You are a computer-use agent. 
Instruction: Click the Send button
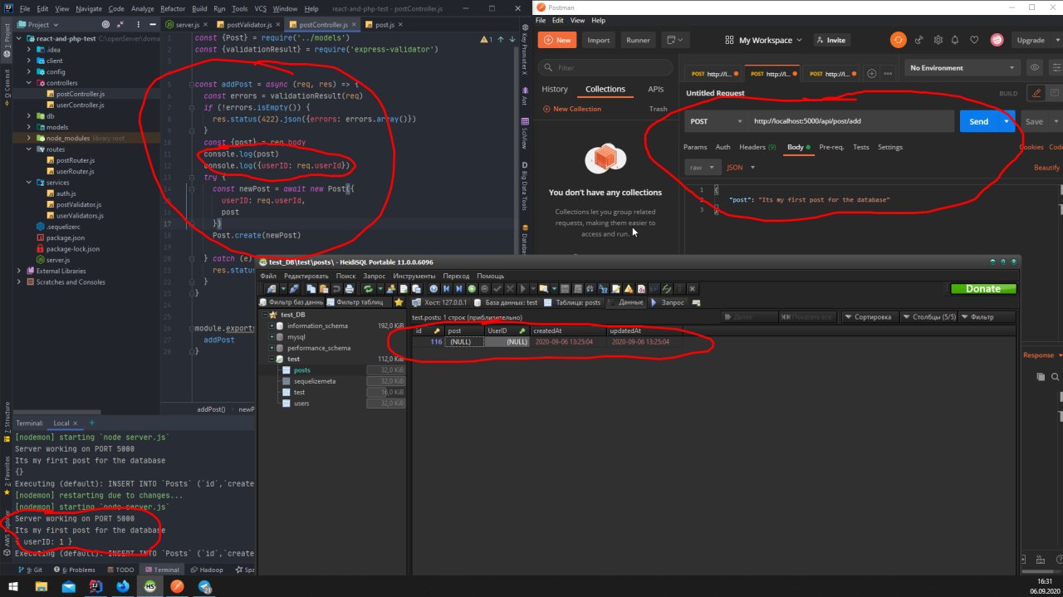(979, 121)
